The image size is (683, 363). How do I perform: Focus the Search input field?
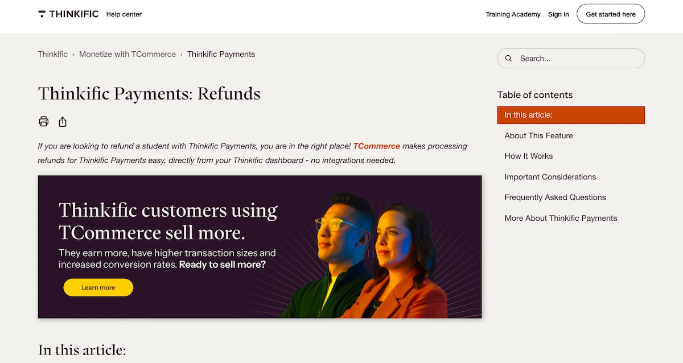pyautogui.click(x=578, y=58)
